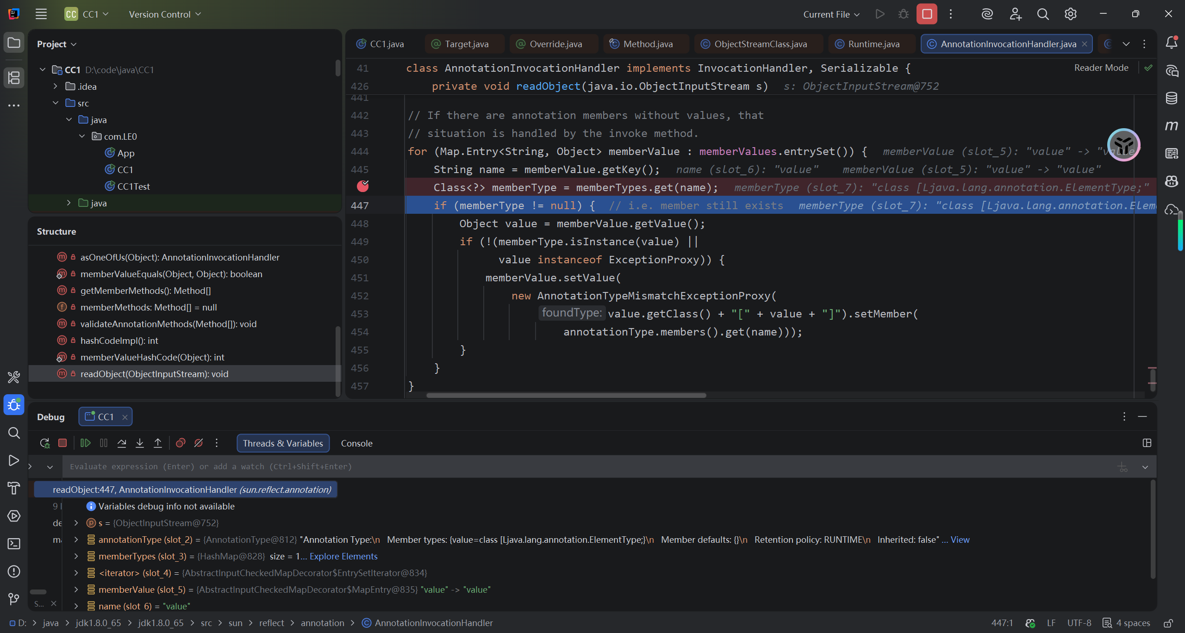
Task: Click the Step Over debug icon
Action: [122, 443]
